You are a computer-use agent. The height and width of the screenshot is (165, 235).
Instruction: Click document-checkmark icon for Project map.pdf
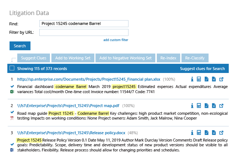click(x=206, y=106)
